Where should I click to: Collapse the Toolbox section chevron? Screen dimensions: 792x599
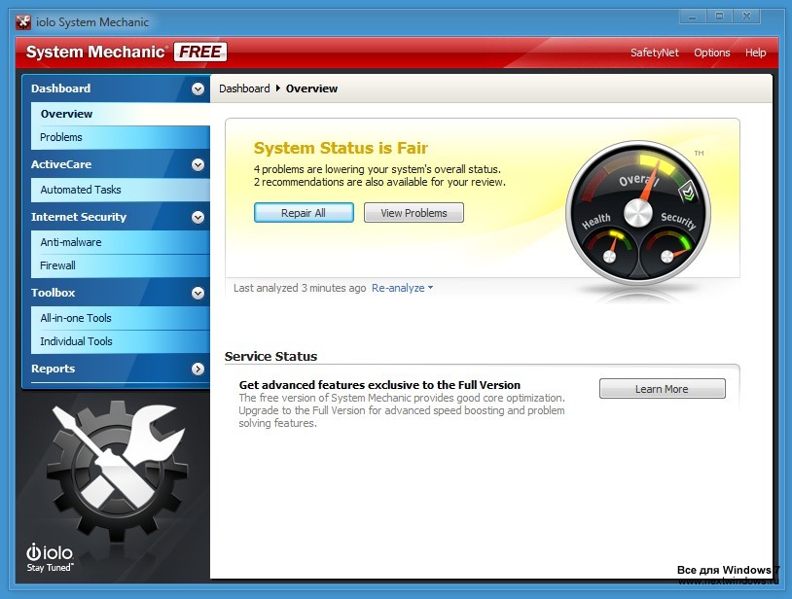[198, 294]
